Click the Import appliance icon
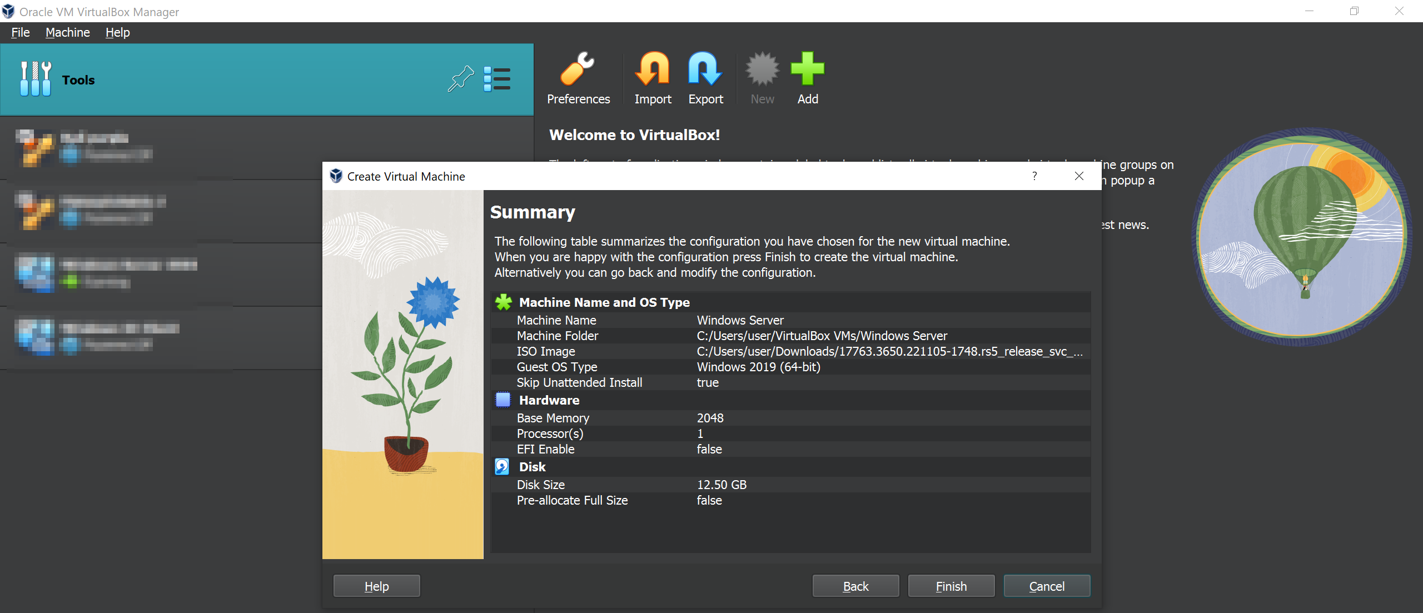 coord(653,69)
